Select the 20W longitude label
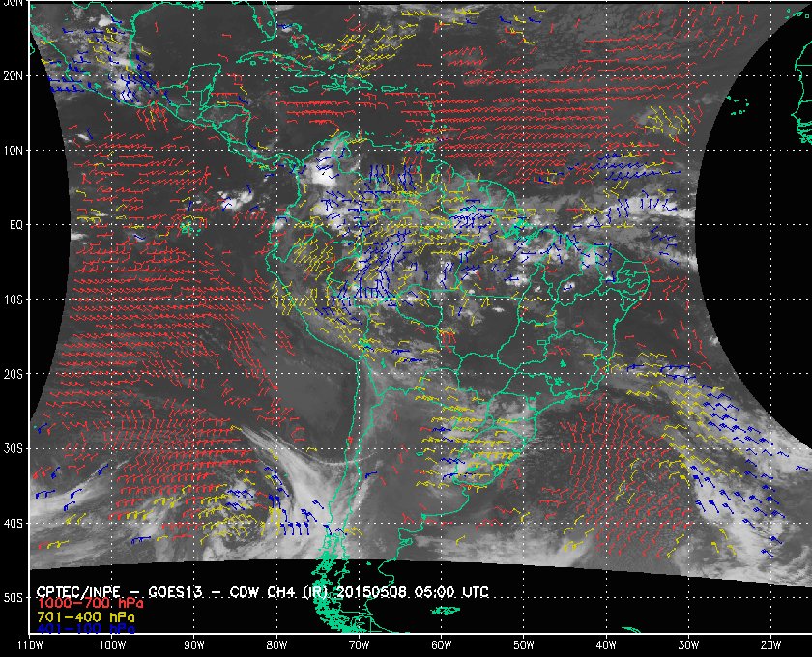This screenshot has width=812, height=657. (770, 645)
